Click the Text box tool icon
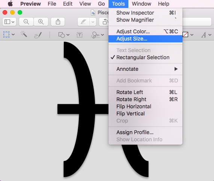This screenshot has width=214, height=181. point(80,35)
